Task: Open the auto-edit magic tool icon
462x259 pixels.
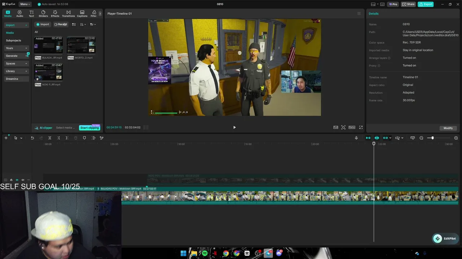Action: [102, 138]
